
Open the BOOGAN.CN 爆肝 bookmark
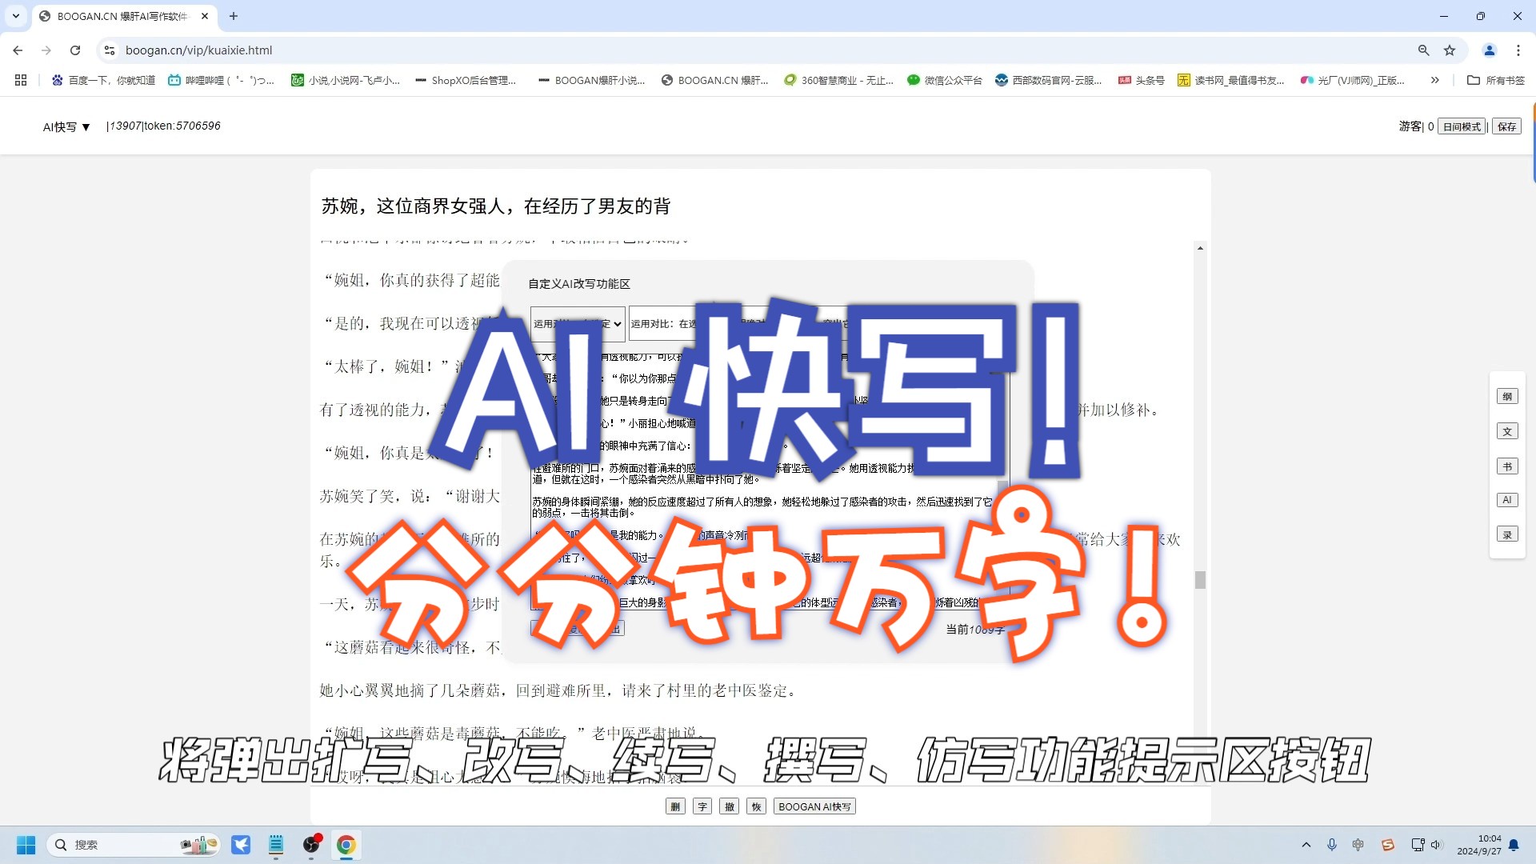coord(714,80)
